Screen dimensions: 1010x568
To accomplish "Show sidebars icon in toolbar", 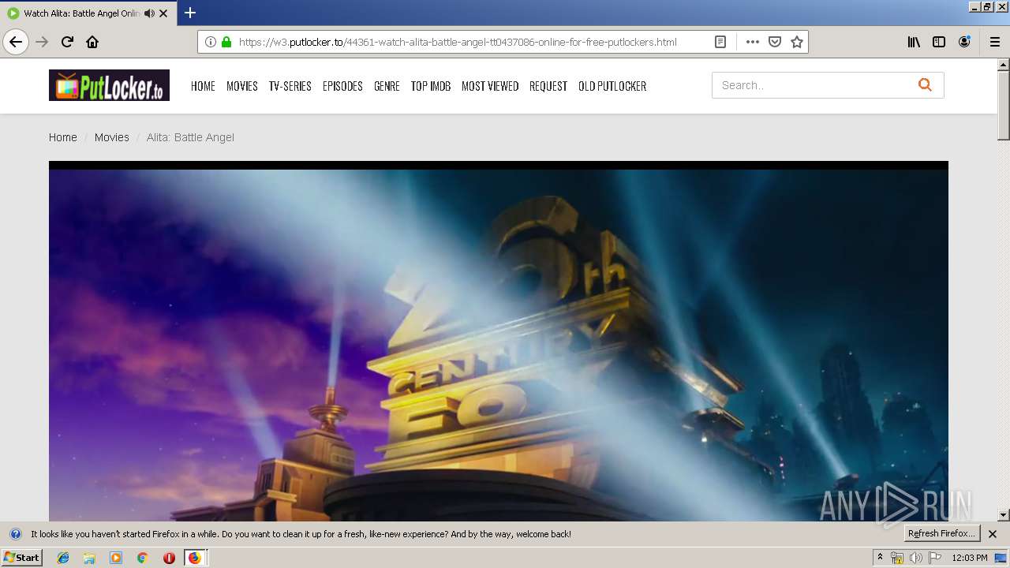I will click(x=939, y=42).
